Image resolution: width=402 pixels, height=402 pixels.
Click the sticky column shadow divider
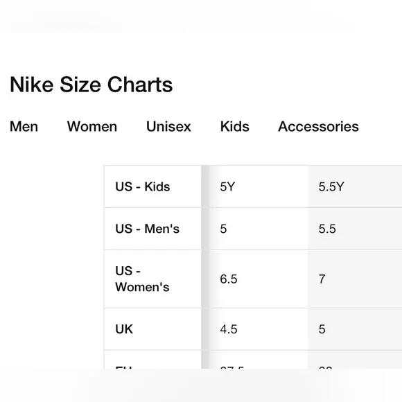pyautogui.click(x=205, y=267)
